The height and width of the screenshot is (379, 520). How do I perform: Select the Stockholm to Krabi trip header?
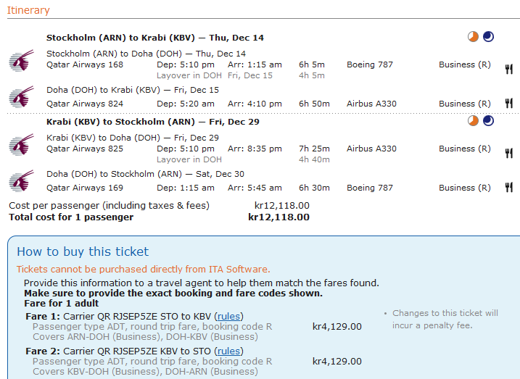pos(155,38)
